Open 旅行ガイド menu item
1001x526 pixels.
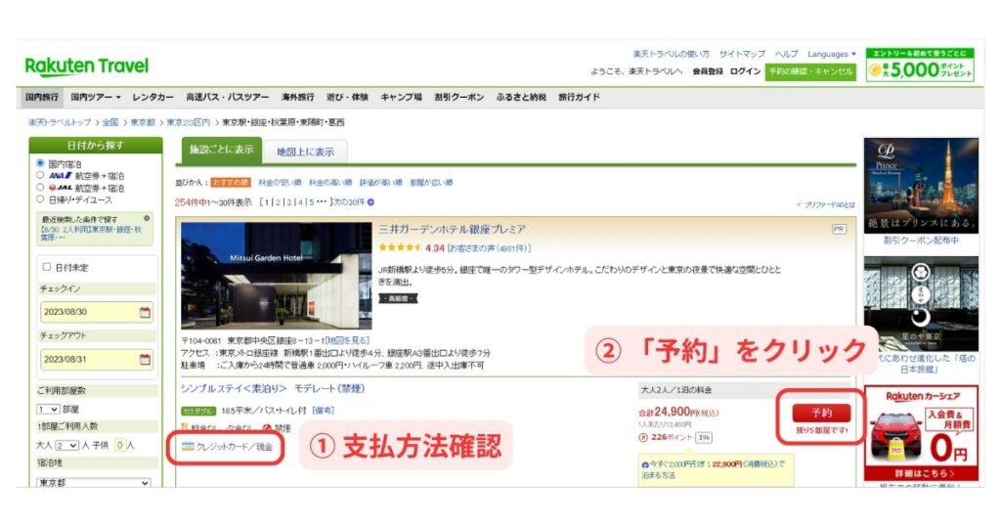[x=579, y=97]
